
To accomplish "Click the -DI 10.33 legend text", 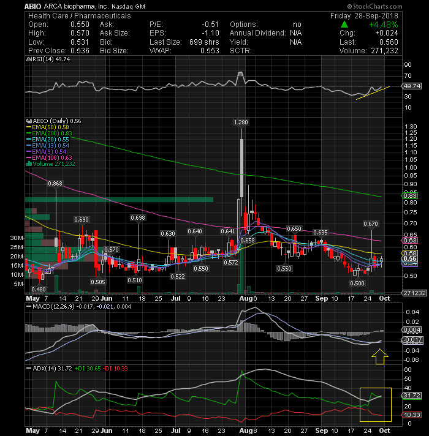I will point(115,369).
